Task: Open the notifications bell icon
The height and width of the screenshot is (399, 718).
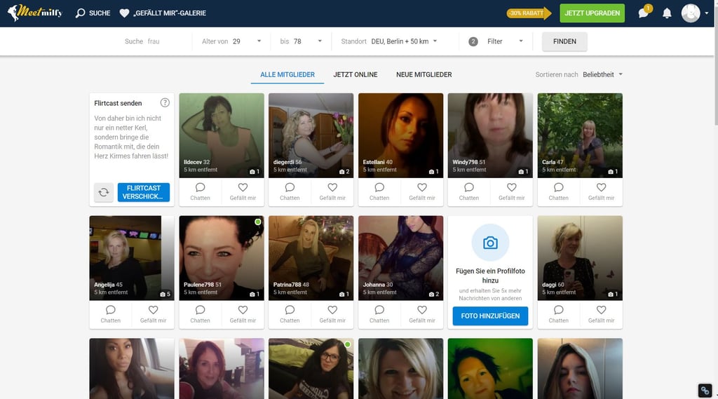Action: point(667,13)
